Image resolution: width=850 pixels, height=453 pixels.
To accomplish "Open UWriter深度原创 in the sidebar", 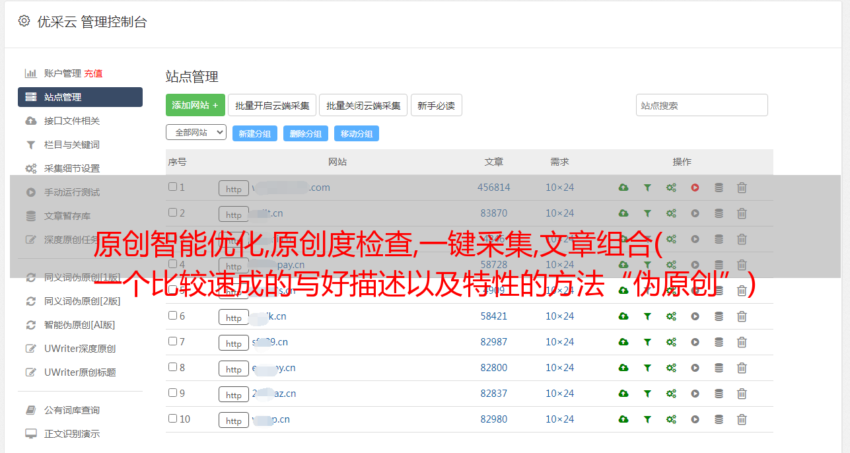I will 80,349.
